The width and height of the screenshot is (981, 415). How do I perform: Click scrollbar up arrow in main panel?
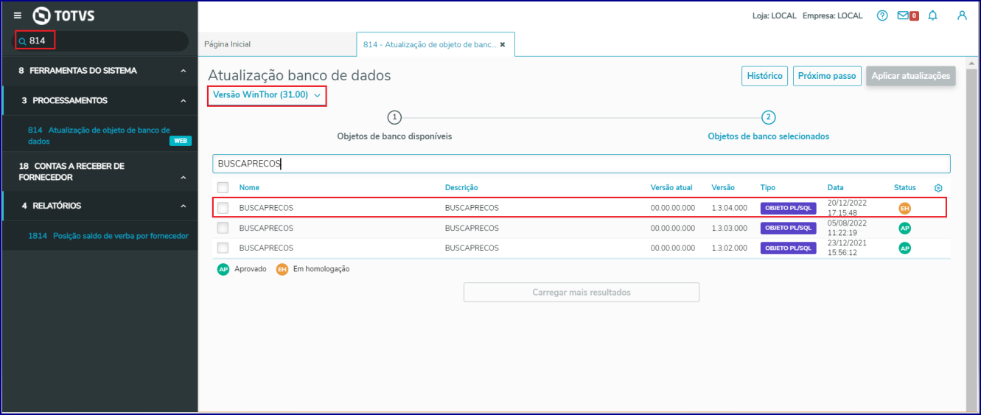(972, 62)
